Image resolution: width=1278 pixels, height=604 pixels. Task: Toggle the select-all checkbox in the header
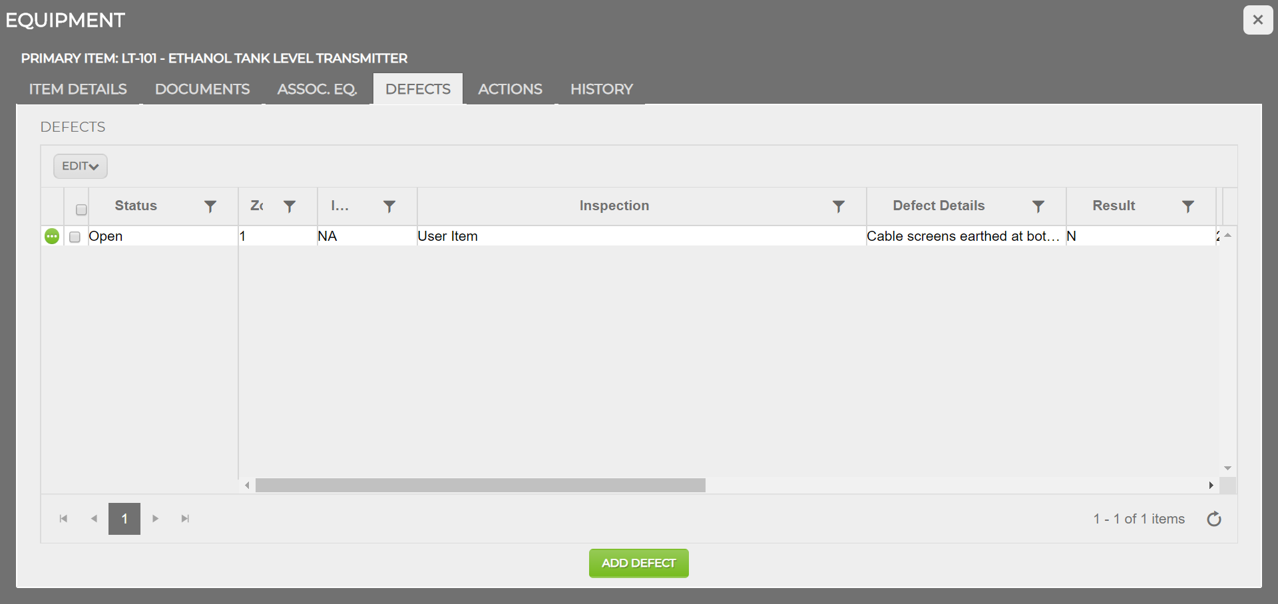pyautogui.click(x=81, y=209)
